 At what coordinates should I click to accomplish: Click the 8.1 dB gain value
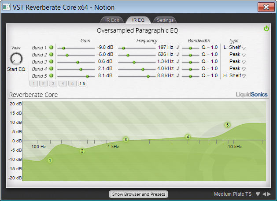click(105, 75)
